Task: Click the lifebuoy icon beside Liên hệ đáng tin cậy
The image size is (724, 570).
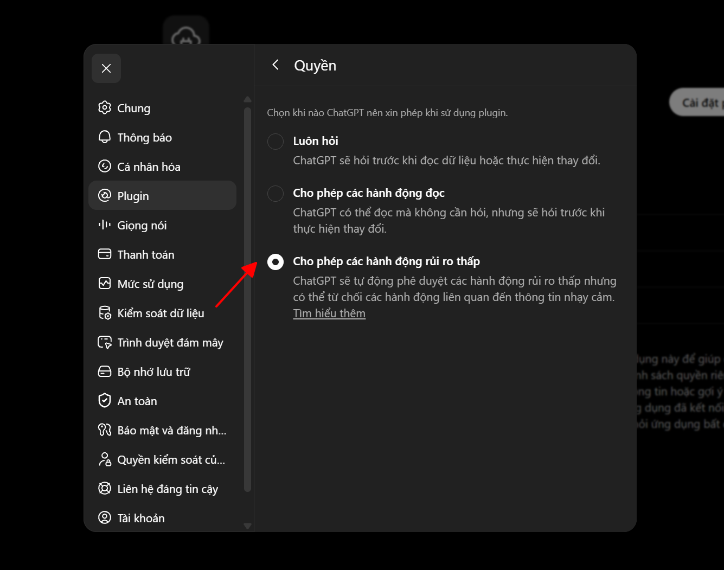Action: pos(105,488)
